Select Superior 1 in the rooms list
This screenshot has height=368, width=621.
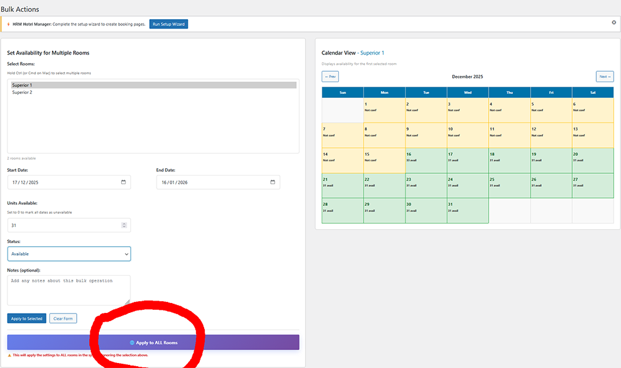[x=153, y=85]
